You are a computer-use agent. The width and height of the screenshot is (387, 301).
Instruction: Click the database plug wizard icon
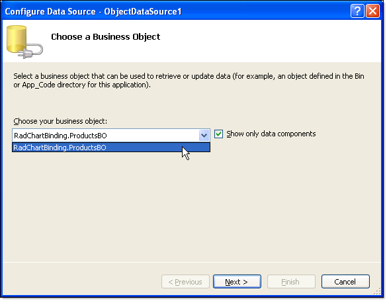[24, 42]
